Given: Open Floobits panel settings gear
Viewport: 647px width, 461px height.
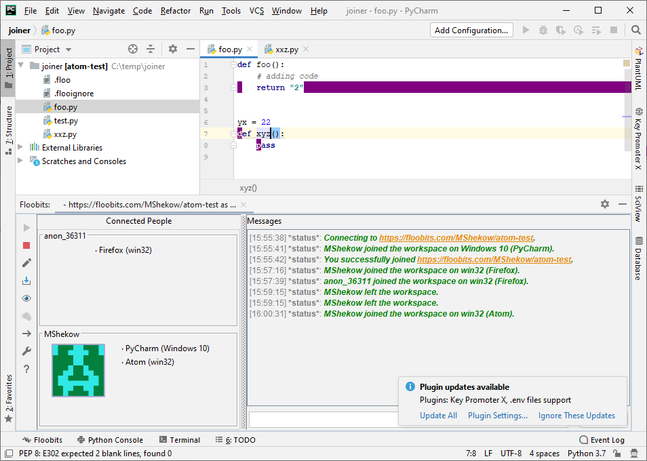Looking at the screenshot, I should (605, 204).
